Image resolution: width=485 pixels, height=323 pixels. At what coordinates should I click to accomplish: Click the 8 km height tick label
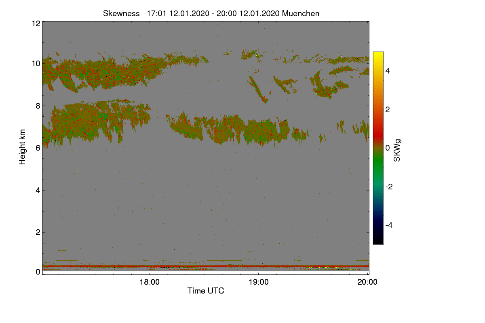tap(38, 106)
